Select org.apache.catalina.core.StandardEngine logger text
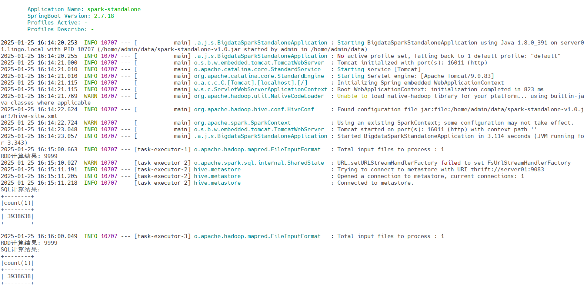 click(259, 76)
